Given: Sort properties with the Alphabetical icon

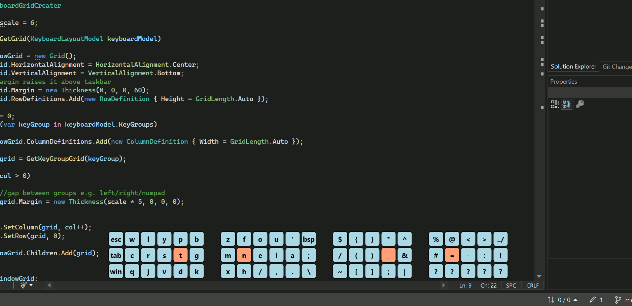Looking at the screenshot, I should coord(566,104).
